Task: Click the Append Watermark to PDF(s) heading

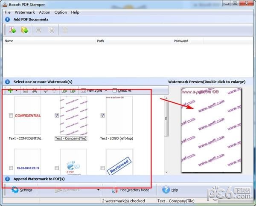Action: (x=39, y=179)
